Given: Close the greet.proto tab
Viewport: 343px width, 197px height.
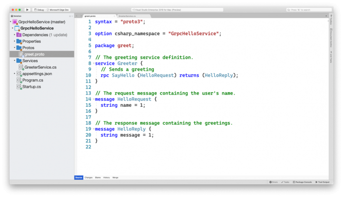Looking at the screenshot, I should coord(114,16).
